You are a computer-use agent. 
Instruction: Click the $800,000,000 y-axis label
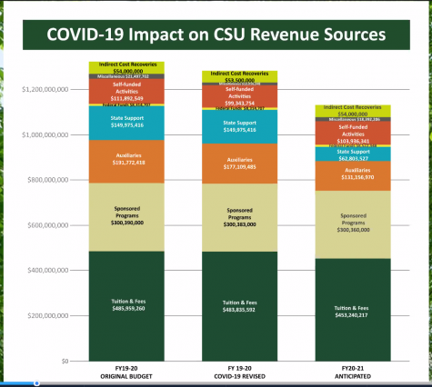pos(48,180)
